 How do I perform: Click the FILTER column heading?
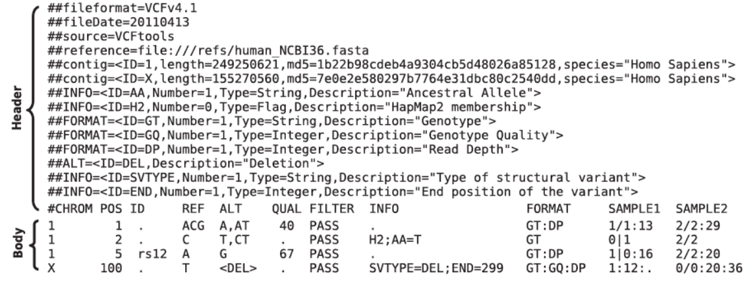tap(332, 209)
